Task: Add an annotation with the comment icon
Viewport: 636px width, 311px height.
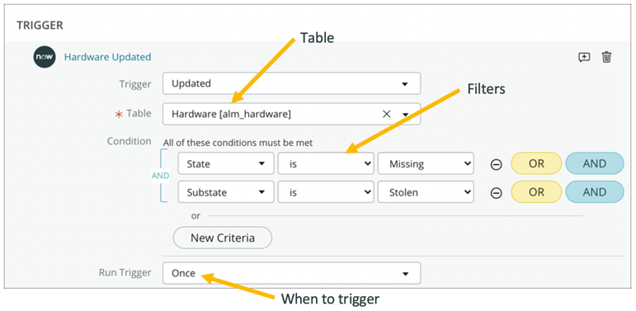Action: point(584,57)
